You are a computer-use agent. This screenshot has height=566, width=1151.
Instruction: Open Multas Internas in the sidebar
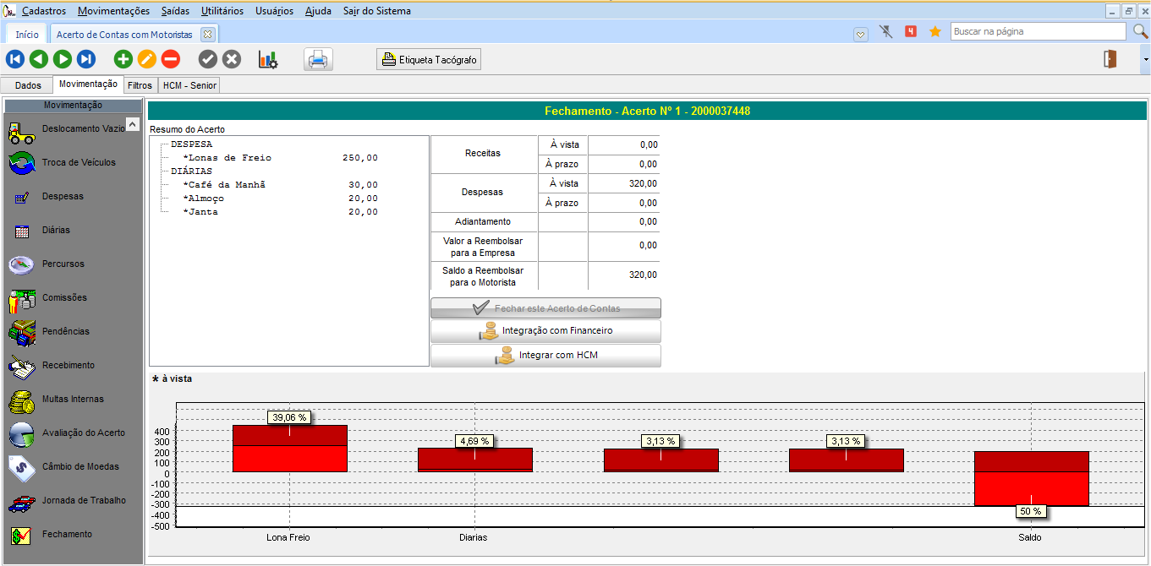(72, 399)
